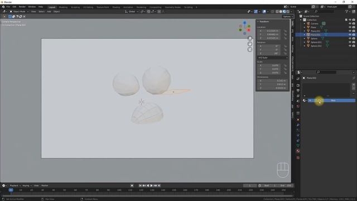Click the Dimensions X value field
This screenshot has width=357, height=201.
tap(272, 80)
